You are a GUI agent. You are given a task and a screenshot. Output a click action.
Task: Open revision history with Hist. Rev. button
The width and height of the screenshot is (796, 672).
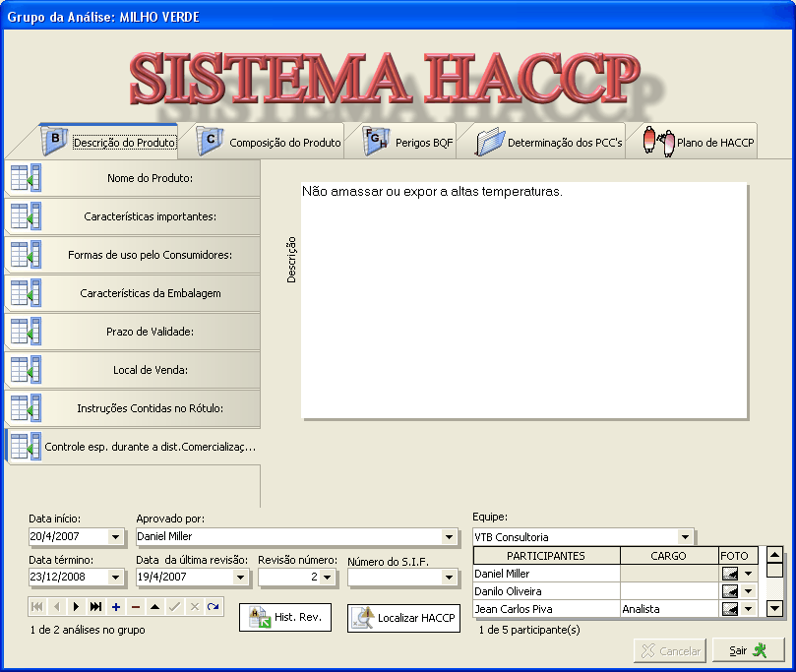[x=285, y=617]
